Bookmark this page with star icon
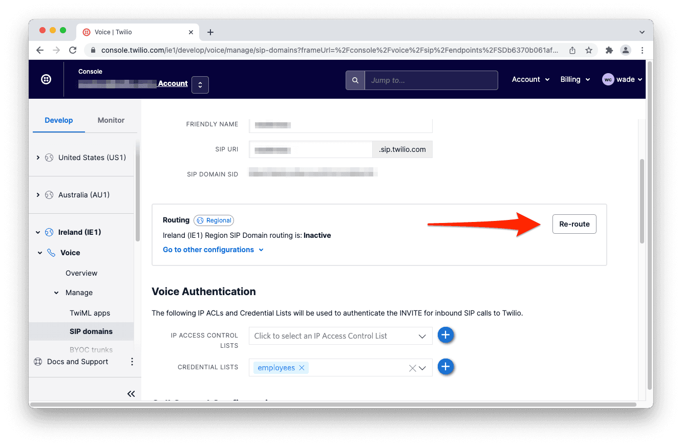Viewport: 682px width, 446px height. click(x=589, y=50)
